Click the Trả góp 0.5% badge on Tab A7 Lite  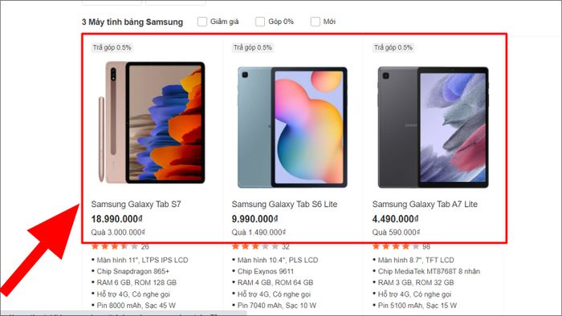[393, 47]
